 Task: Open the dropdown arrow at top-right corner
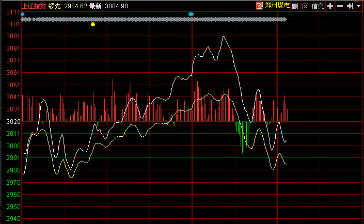tap(358, 6)
